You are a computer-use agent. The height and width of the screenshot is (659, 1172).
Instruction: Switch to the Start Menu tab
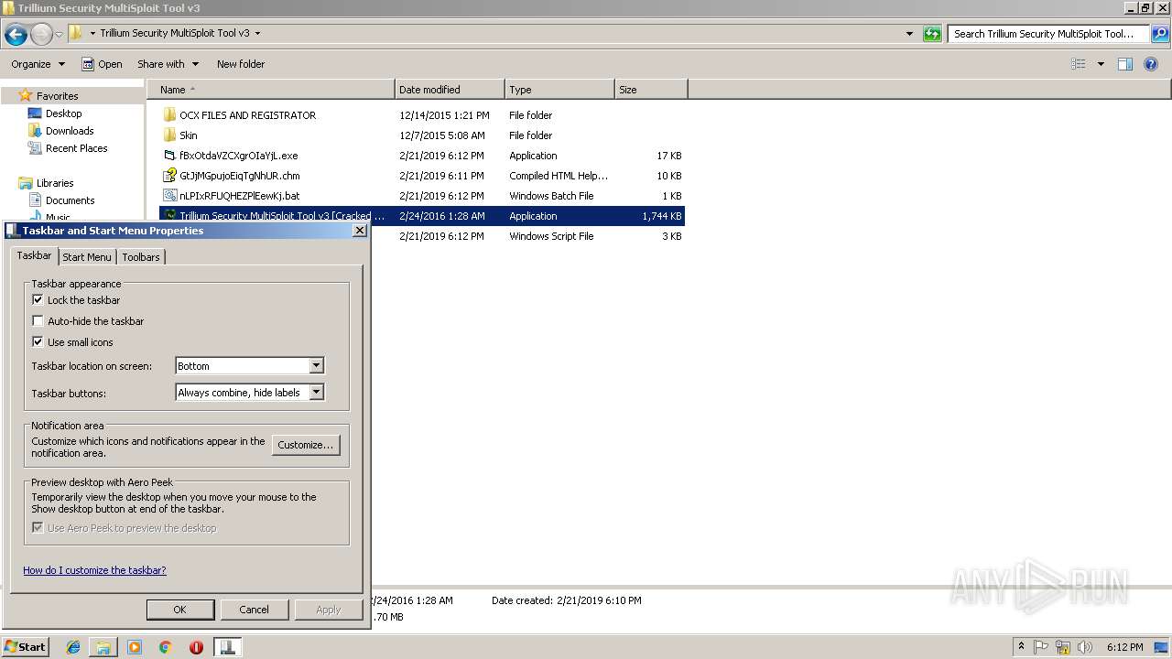tap(86, 257)
